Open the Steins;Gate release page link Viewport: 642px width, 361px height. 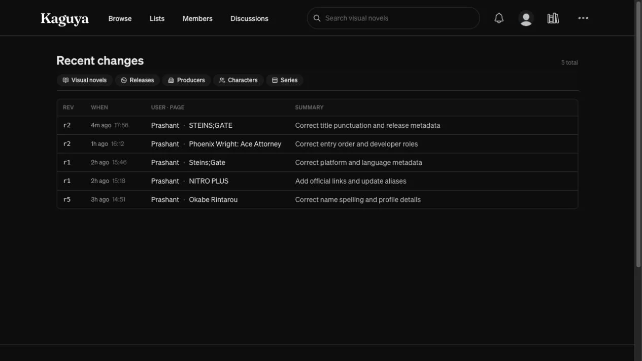(207, 163)
